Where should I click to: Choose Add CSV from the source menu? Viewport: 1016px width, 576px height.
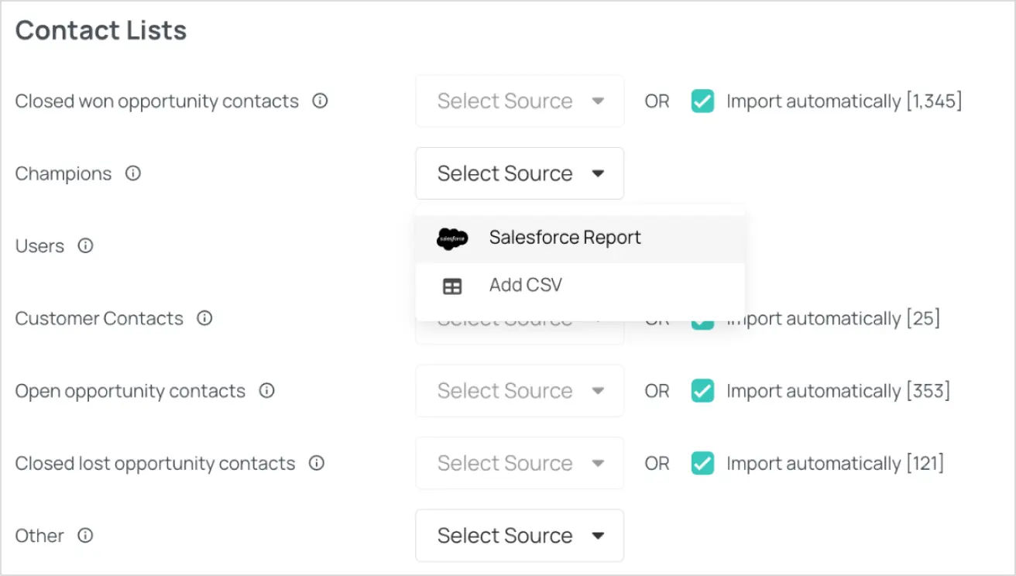click(526, 286)
